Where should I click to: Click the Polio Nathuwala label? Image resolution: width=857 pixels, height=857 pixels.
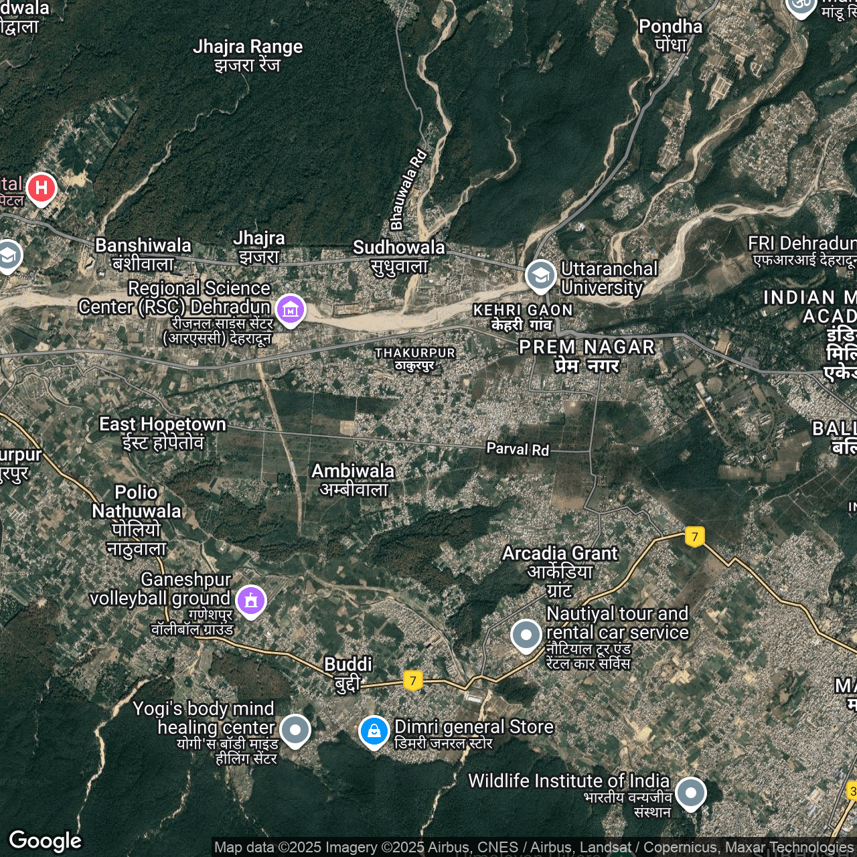tap(137, 520)
